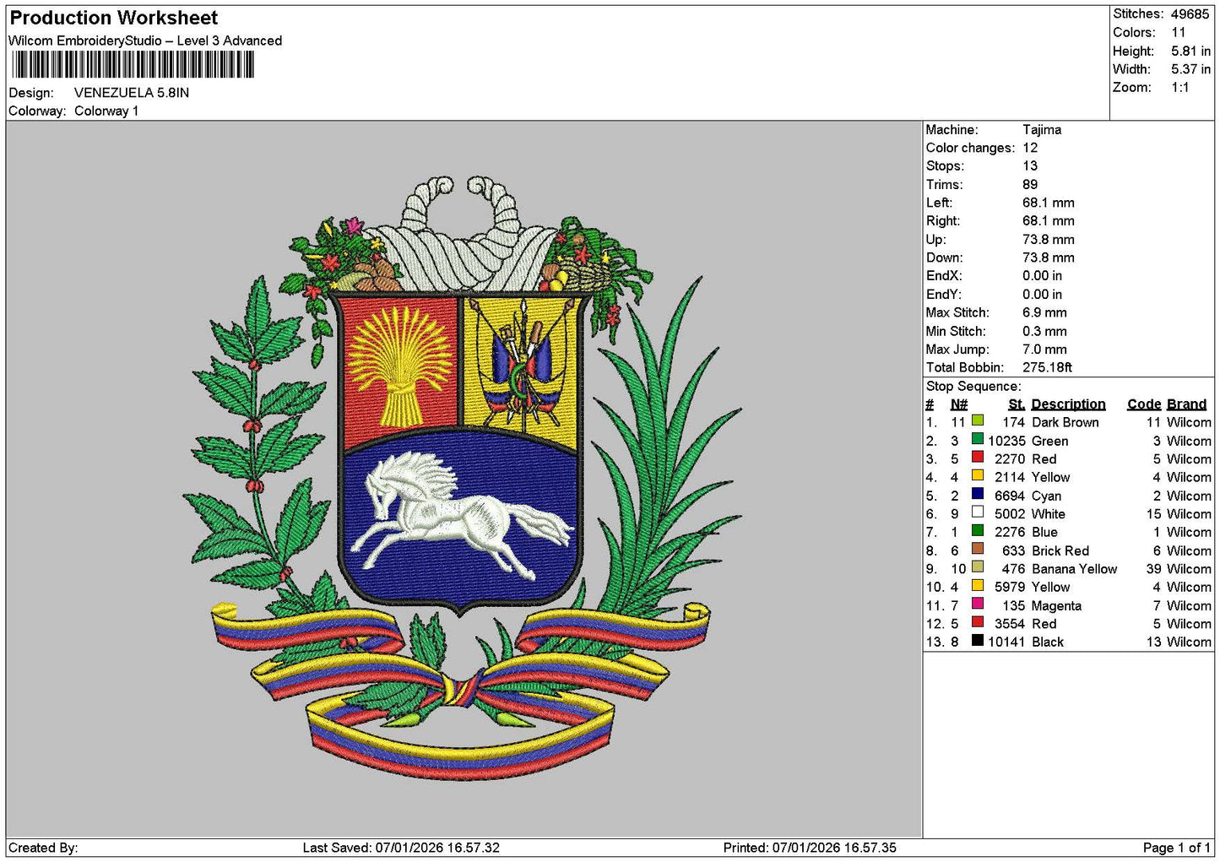Click the 'Banana Yellow' description text

[1075, 569]
